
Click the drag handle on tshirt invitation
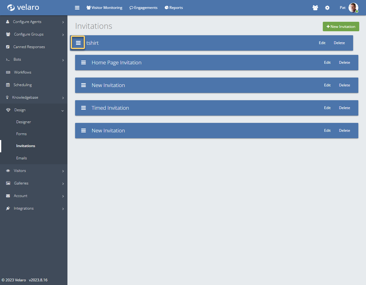tap(78, 43)
